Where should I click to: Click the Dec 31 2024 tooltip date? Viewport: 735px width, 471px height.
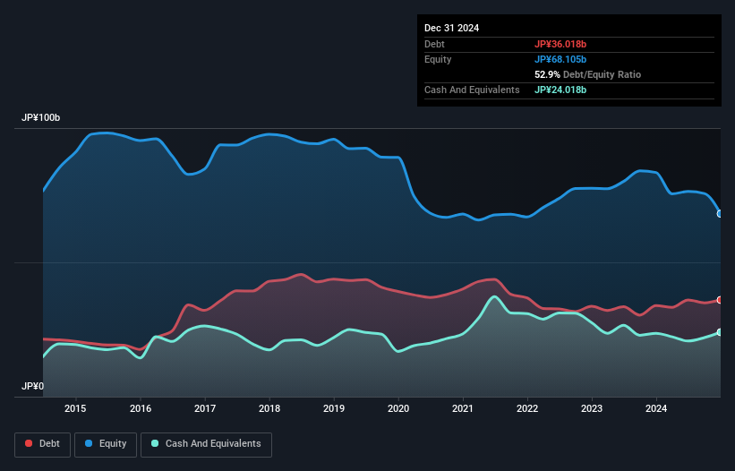(451, 28)
